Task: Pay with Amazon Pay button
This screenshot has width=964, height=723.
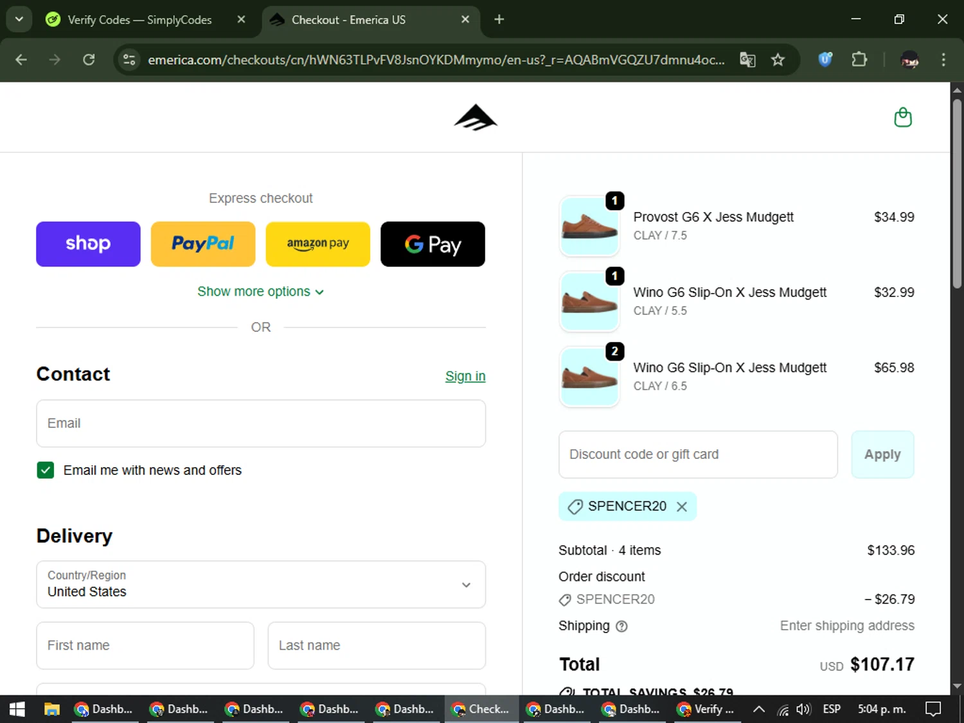Action: coord(318,244)
